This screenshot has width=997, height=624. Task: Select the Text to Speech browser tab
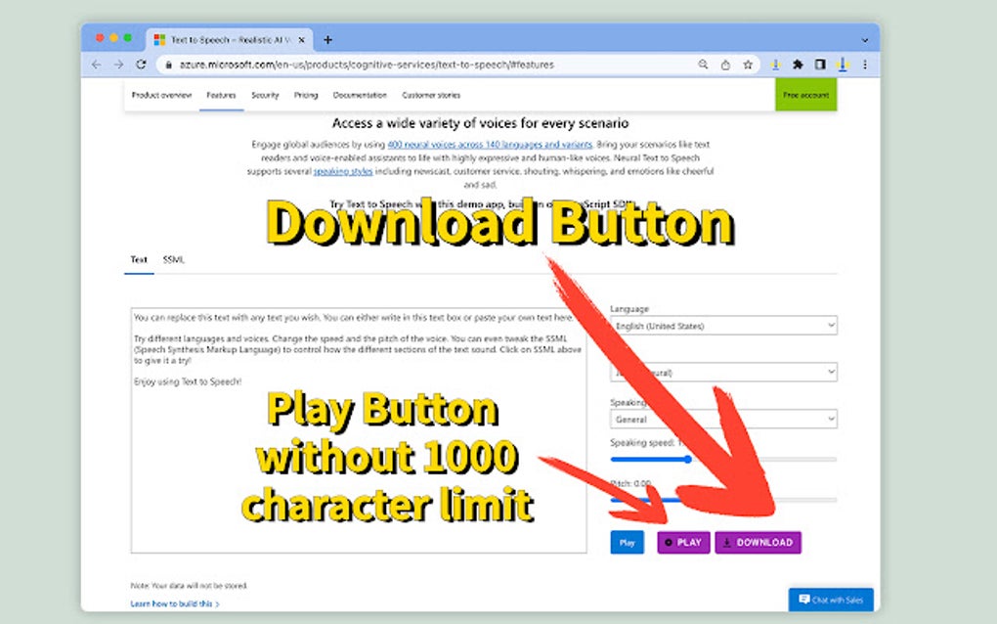(x=230, y=39)
